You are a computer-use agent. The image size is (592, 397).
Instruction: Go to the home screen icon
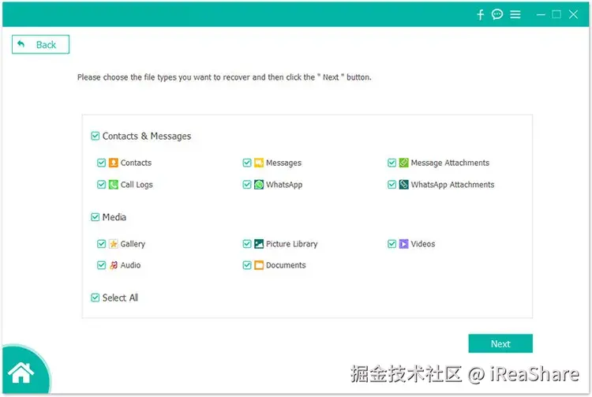tap(21, 373)
